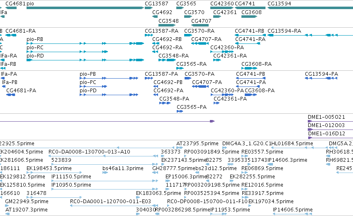Select the pio-PD protein label
The width and height of the screenshot is (353, 216).
point(88,91)
